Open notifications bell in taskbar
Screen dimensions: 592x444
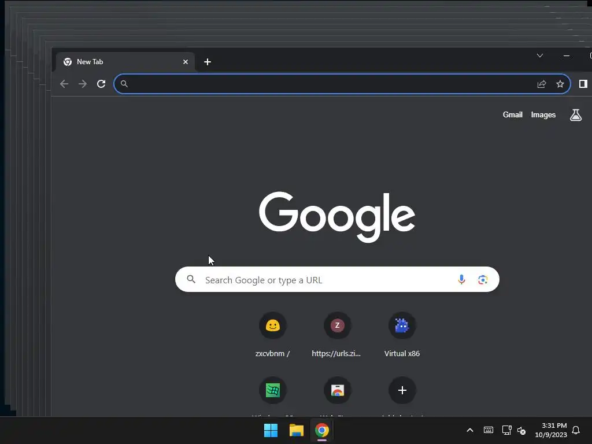[576, 430]
